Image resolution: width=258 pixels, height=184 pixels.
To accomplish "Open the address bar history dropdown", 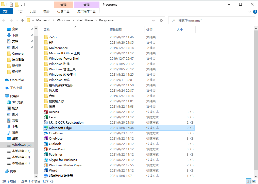I will coord(153,21).
